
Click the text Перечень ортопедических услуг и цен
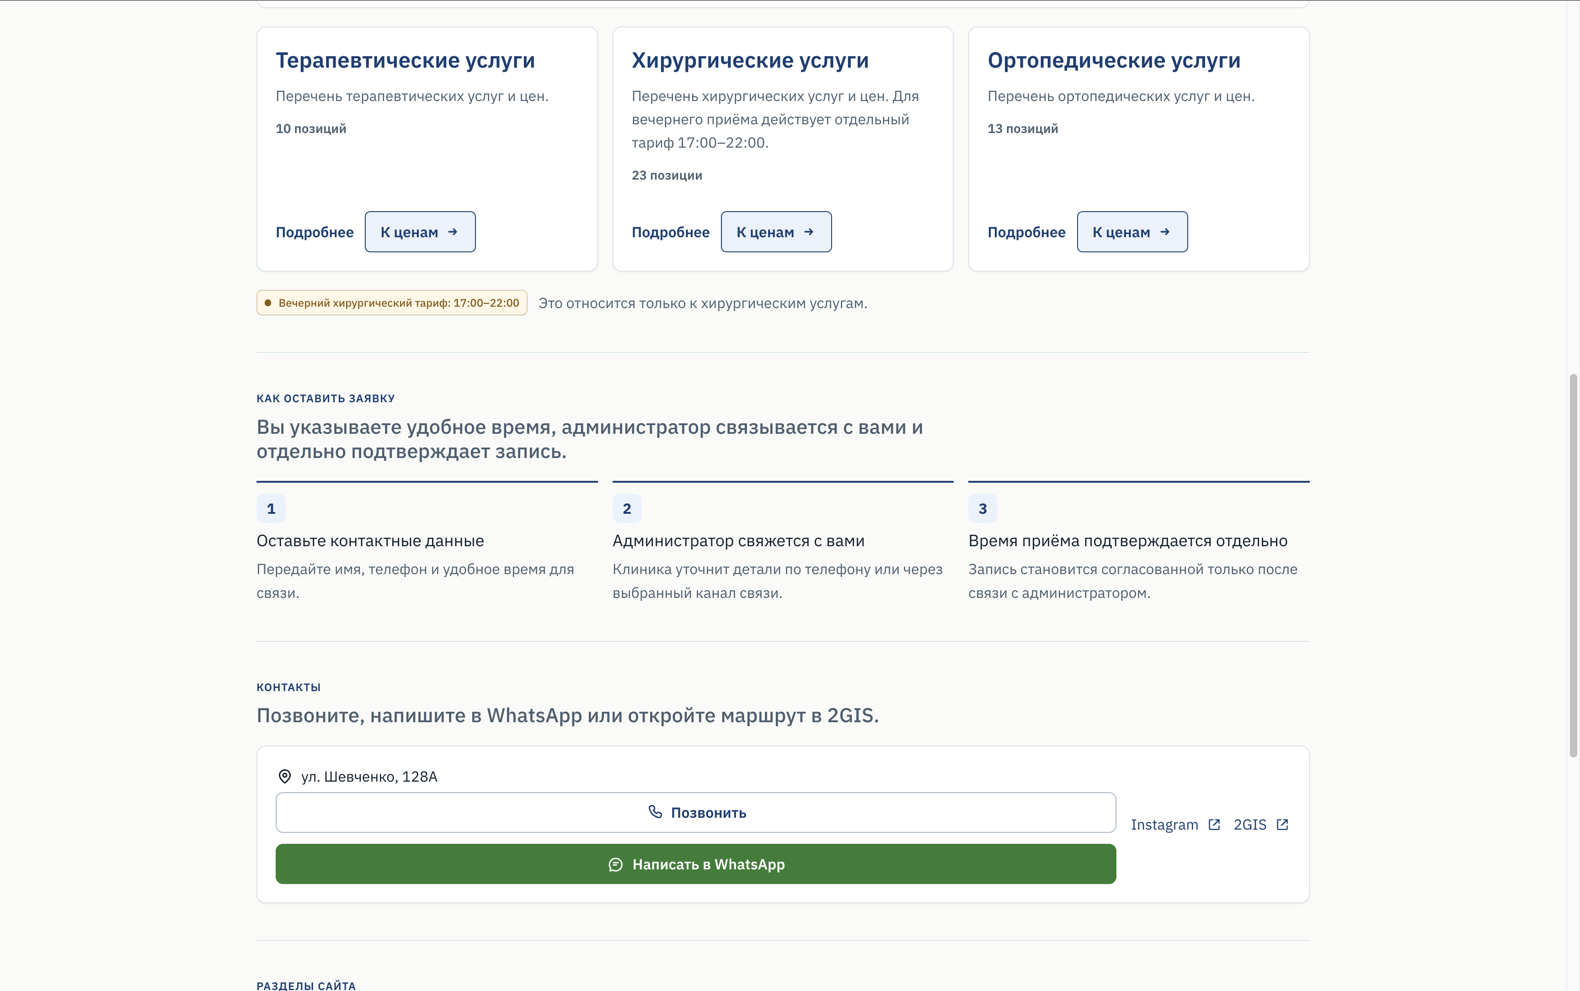pyautogui.click(x=1121, y=96)
